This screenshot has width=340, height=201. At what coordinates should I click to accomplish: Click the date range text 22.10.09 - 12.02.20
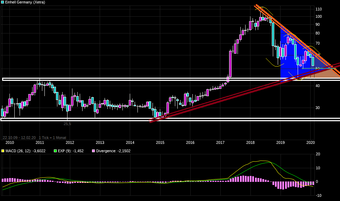click(19, 138)
